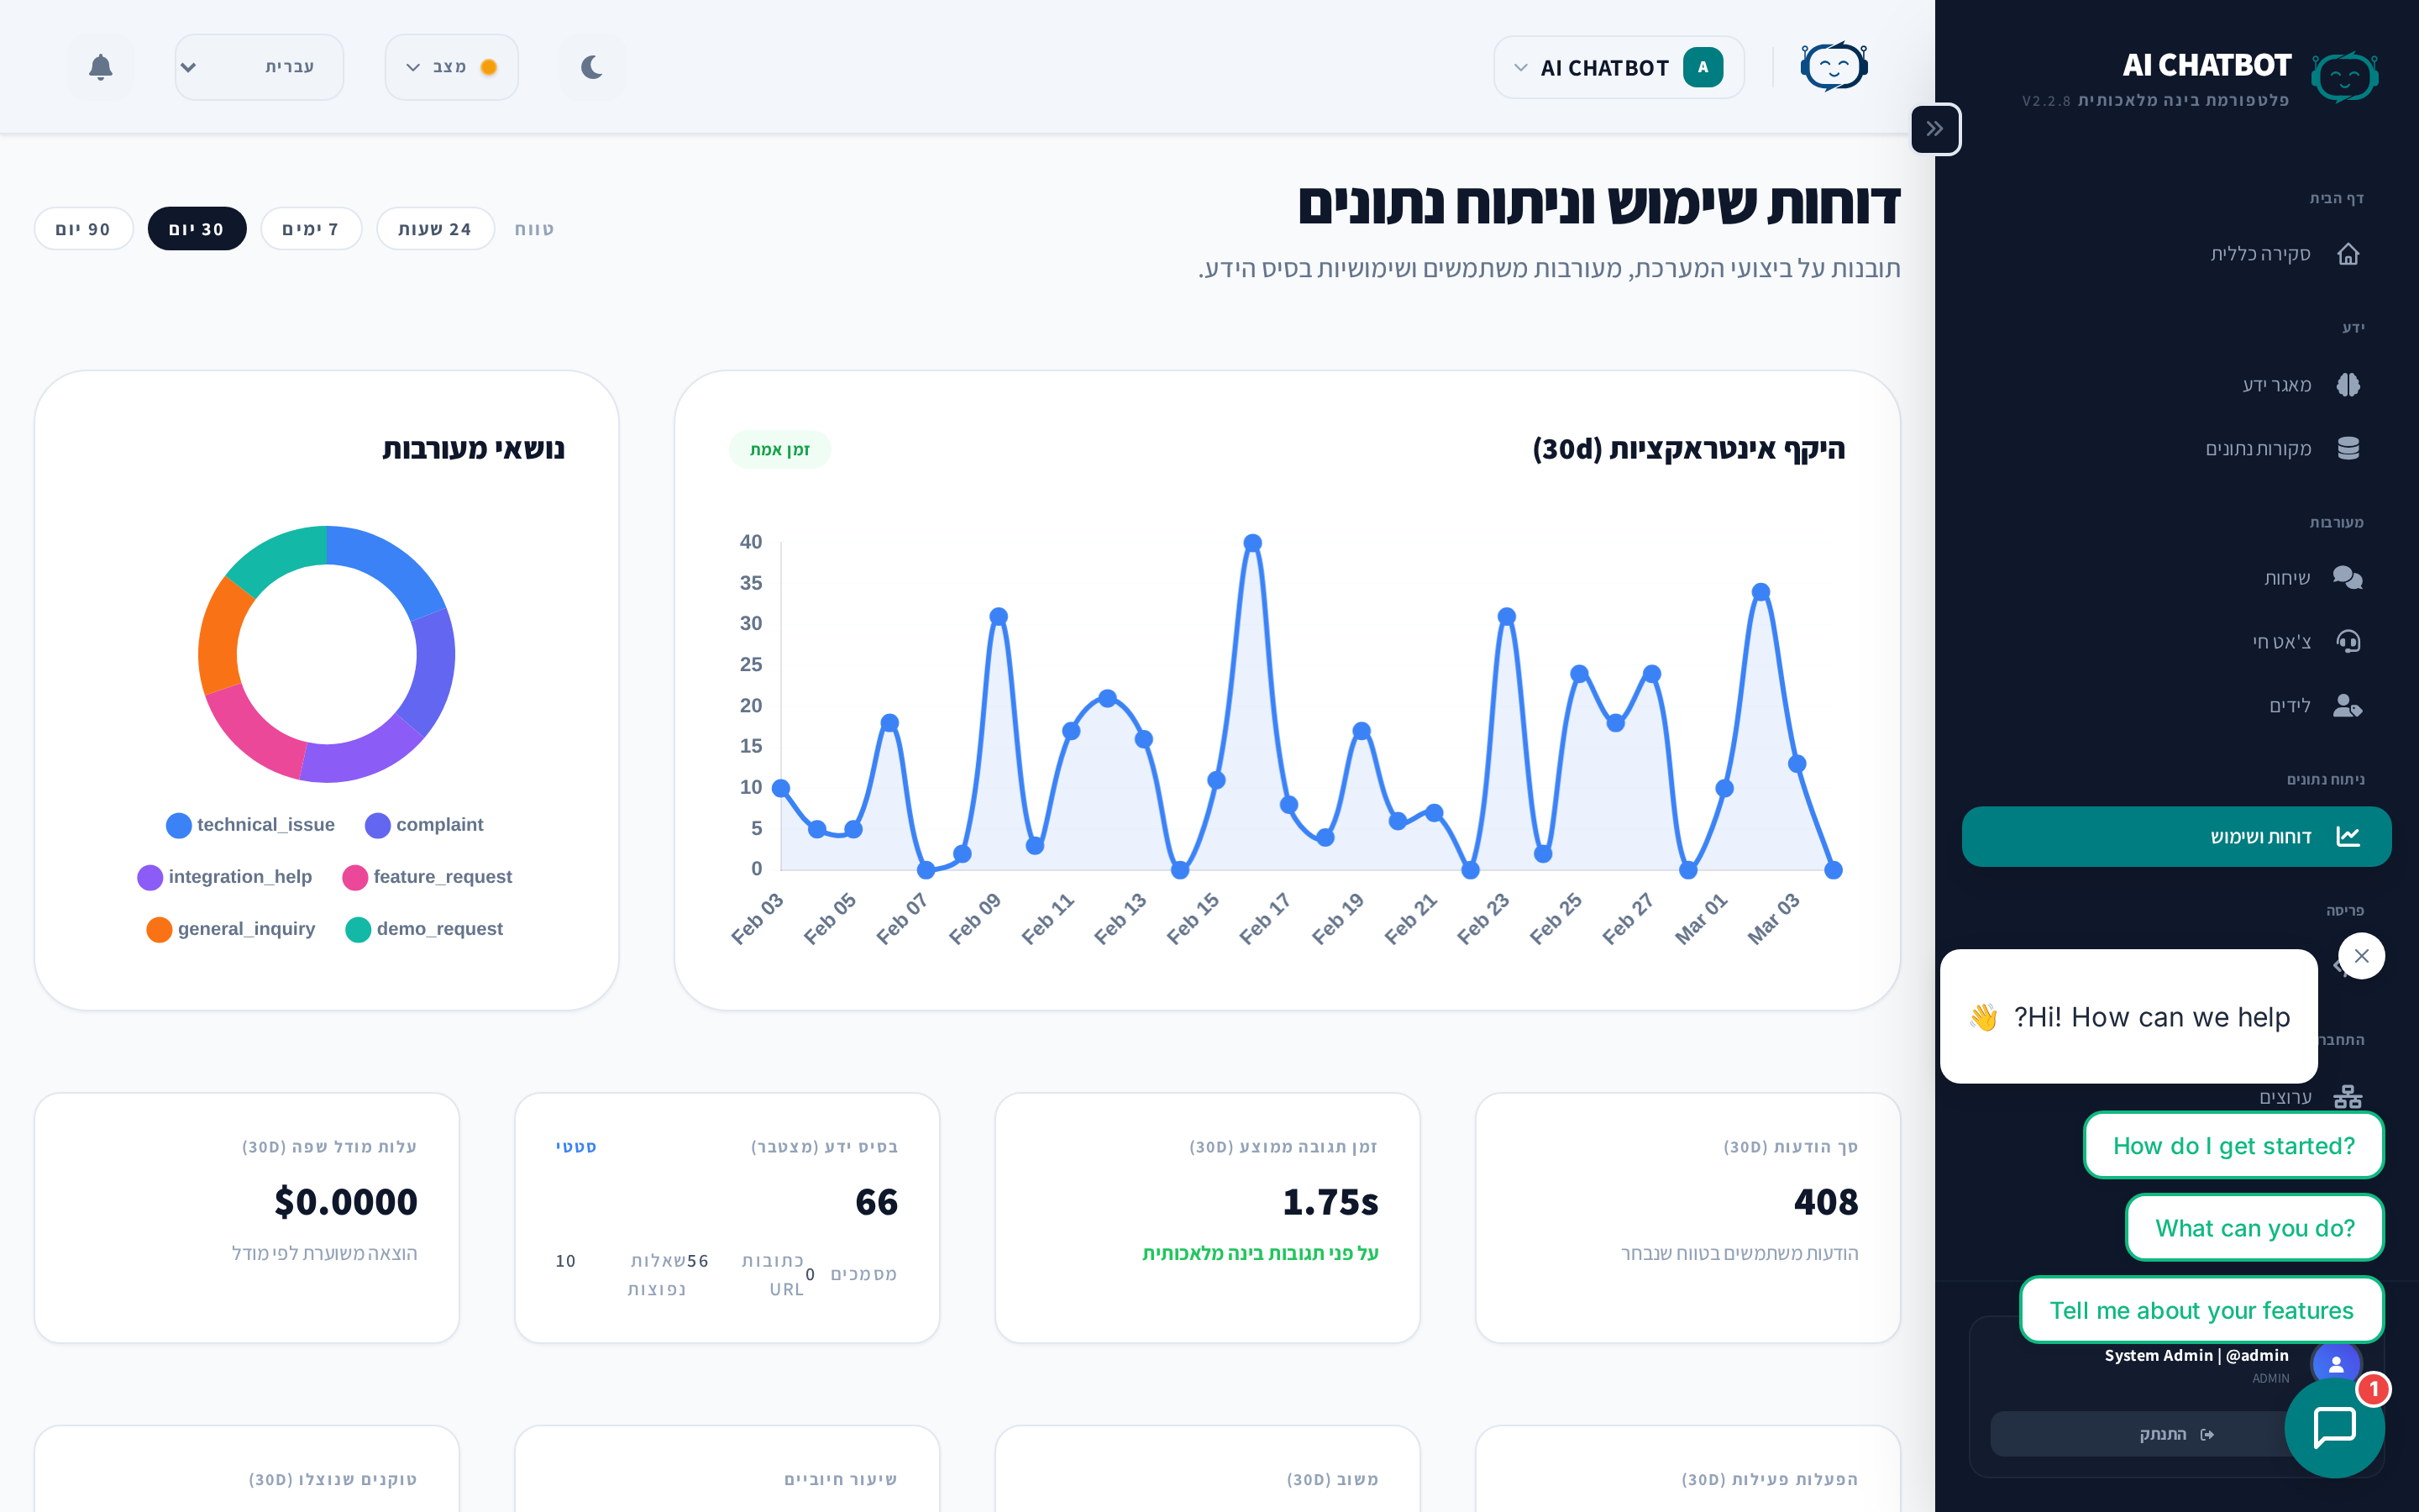Select the 24 hours range pill

[435, 229]
